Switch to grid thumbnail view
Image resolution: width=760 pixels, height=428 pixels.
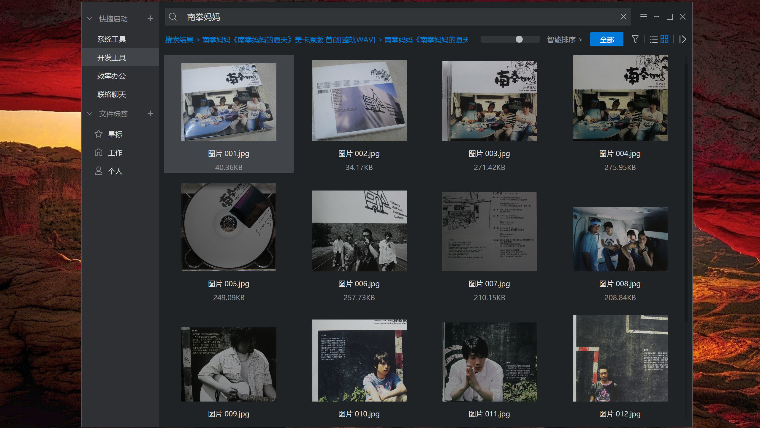click(664, 39)
